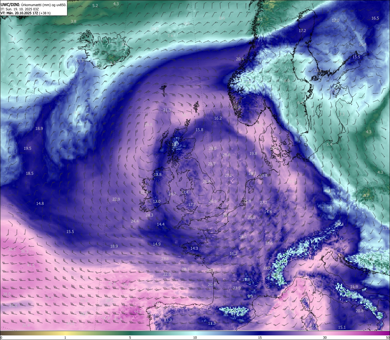
Task: Click the 10.7 value over Scotland
Action: 175,144
